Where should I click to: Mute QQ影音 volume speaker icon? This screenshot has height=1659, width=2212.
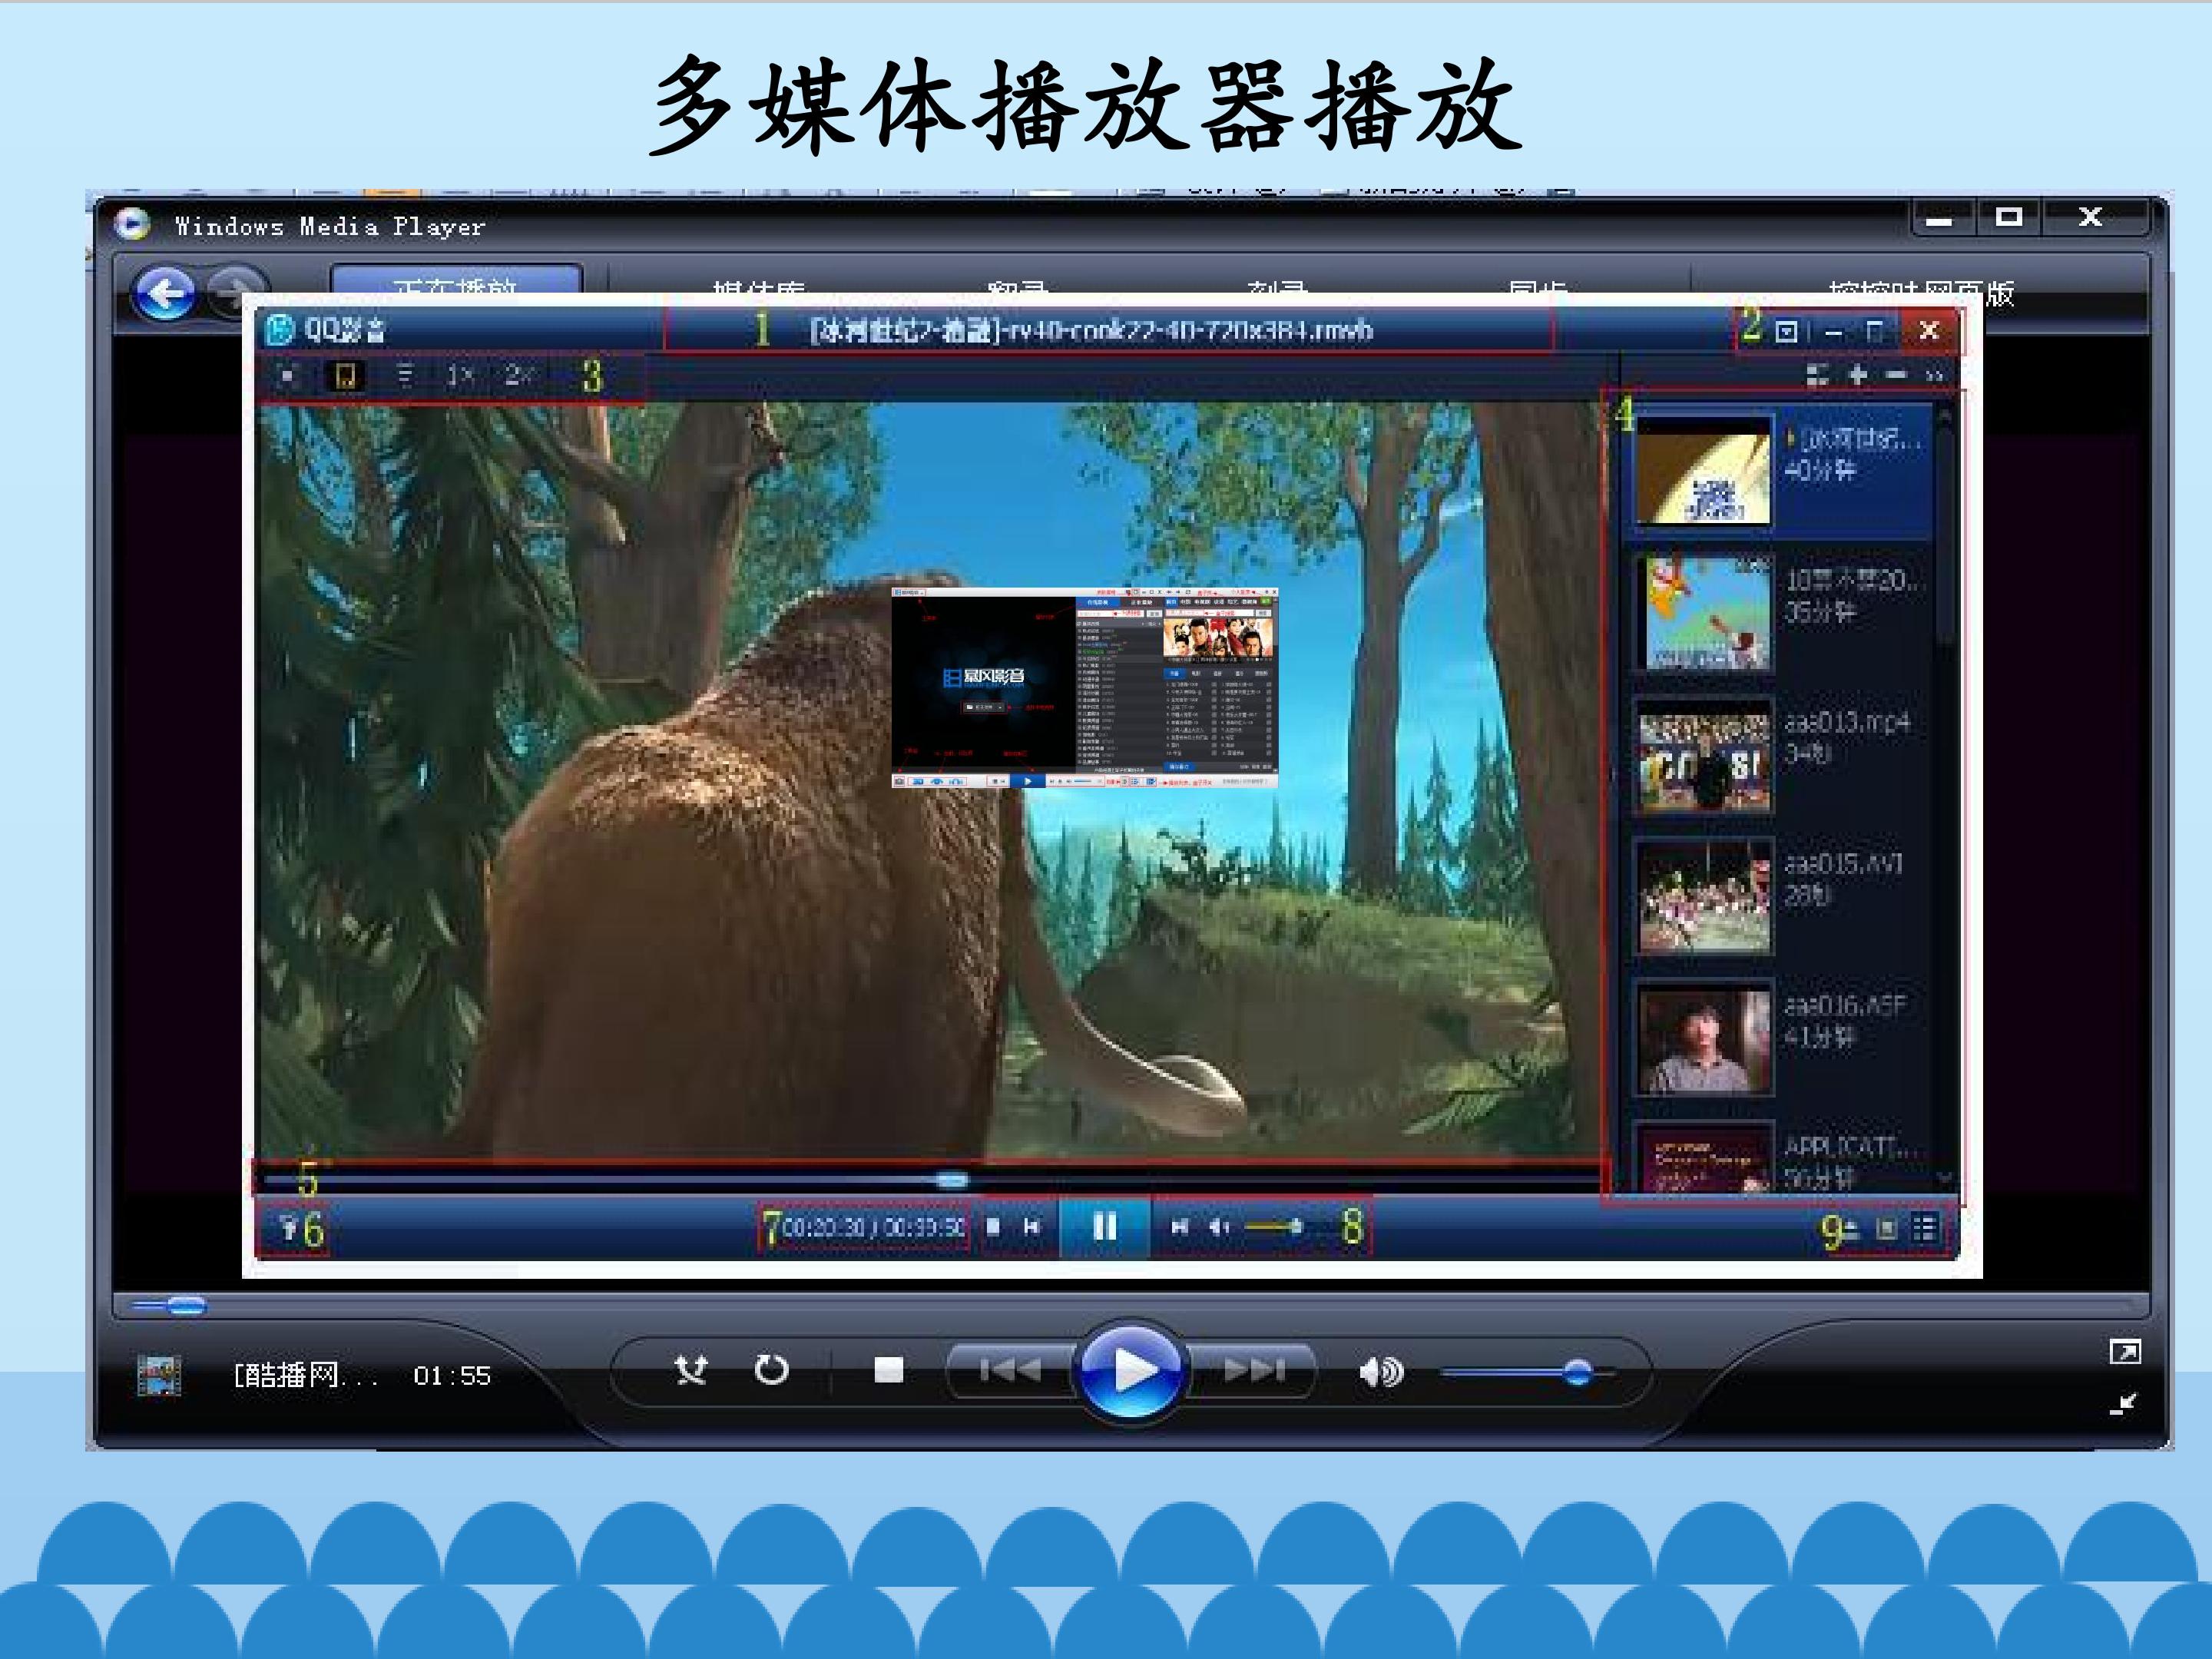1218,1227
